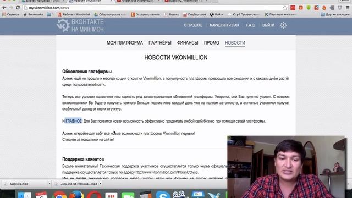352x198 pixels.
Task: Open the Сервисы apps bookmark
Action: tap(11, 14)
